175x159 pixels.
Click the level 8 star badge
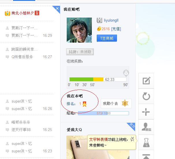click(x=125, y=103)
